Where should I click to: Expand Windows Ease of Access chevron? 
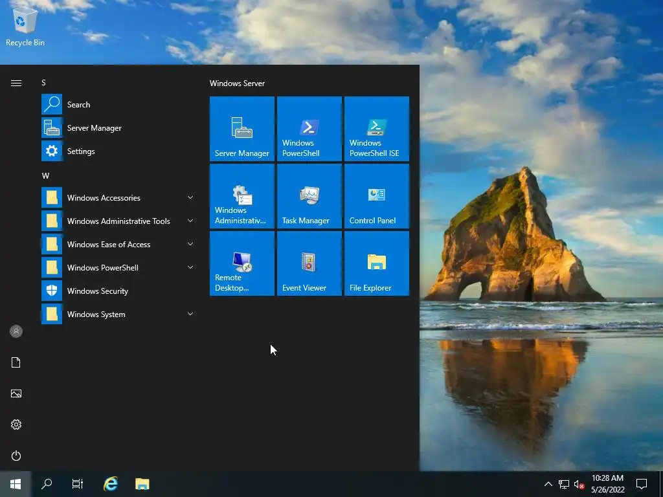(x=190, y=244)
